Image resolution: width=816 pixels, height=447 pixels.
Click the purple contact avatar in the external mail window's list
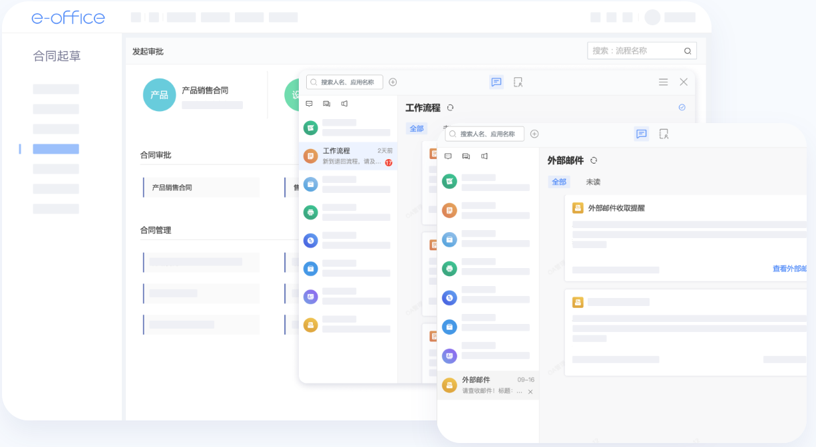[x=449, y=356]
